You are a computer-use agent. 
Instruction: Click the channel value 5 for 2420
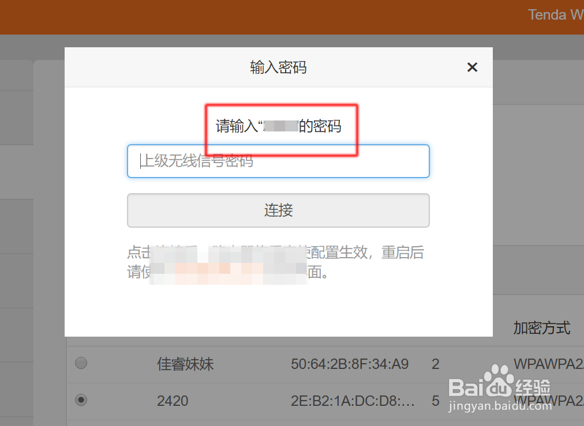point(435,401)
